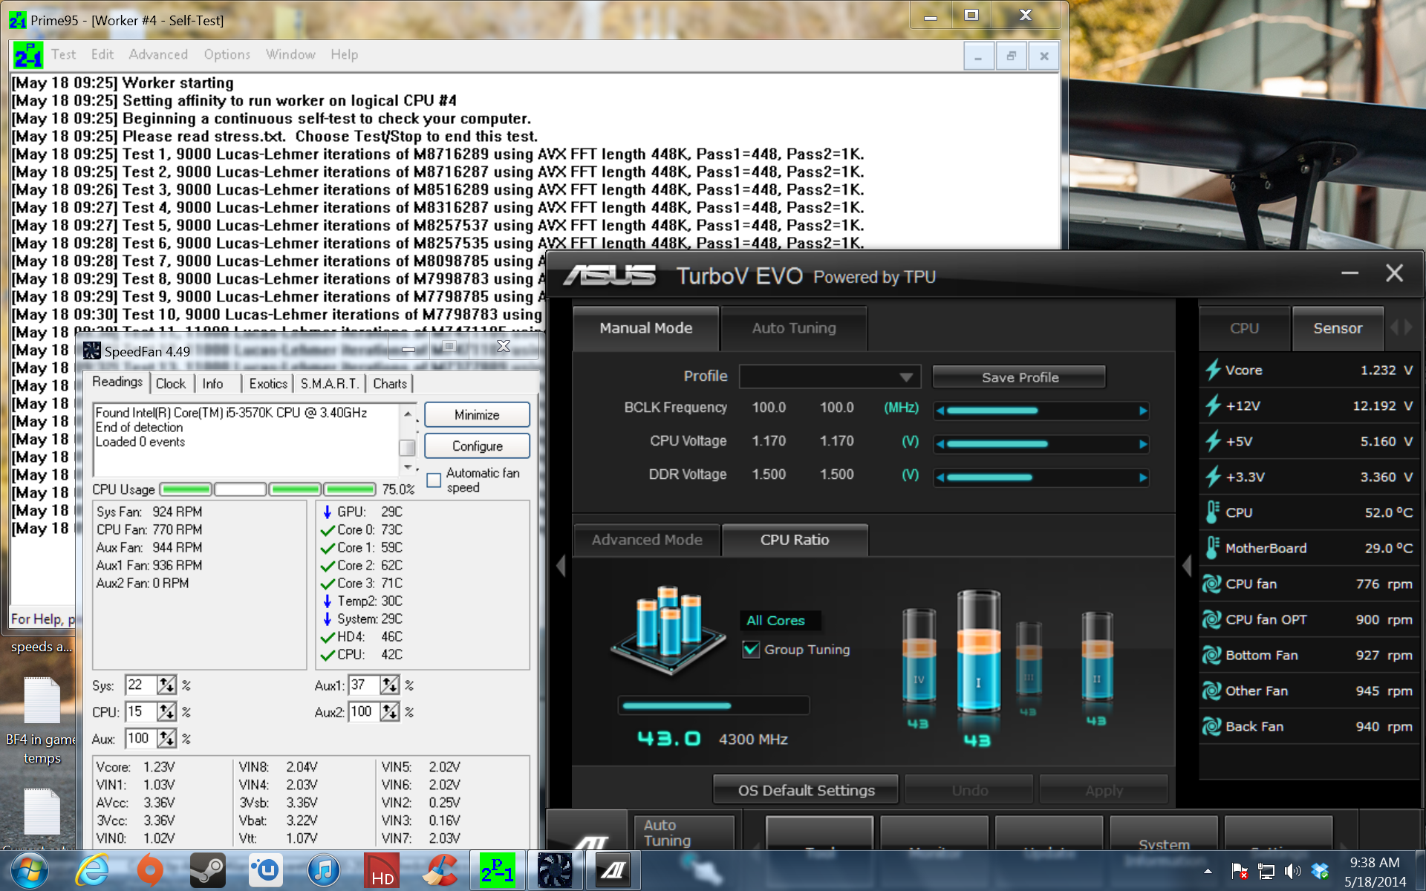Click the +12V lightning bolt sensor icon

pos(1213,405)
